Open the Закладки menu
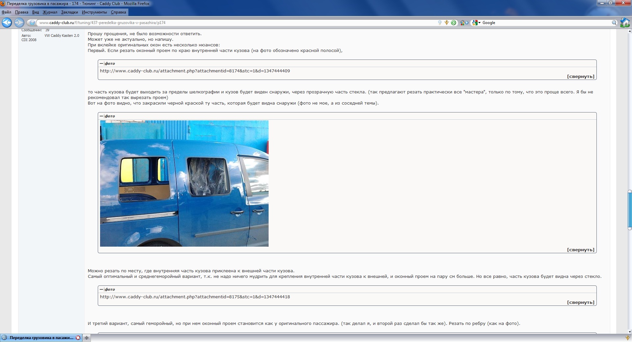Image resolution: width=632 pixels, height=342 pixels. 69,12
